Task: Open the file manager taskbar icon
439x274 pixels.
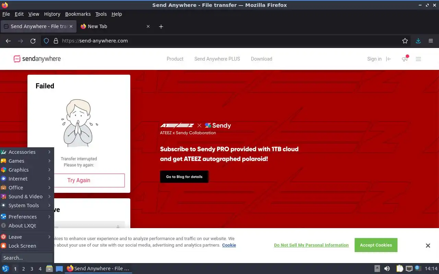Action: click(49, 269)
